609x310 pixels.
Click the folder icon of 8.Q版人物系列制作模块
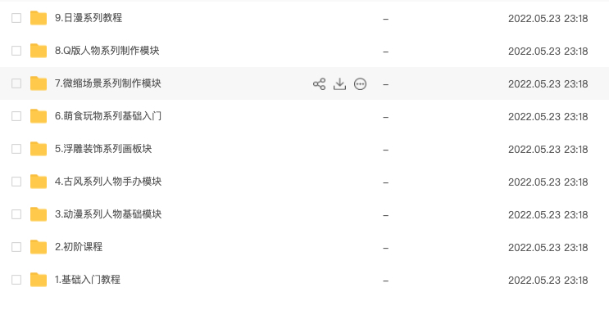point(39,51)
